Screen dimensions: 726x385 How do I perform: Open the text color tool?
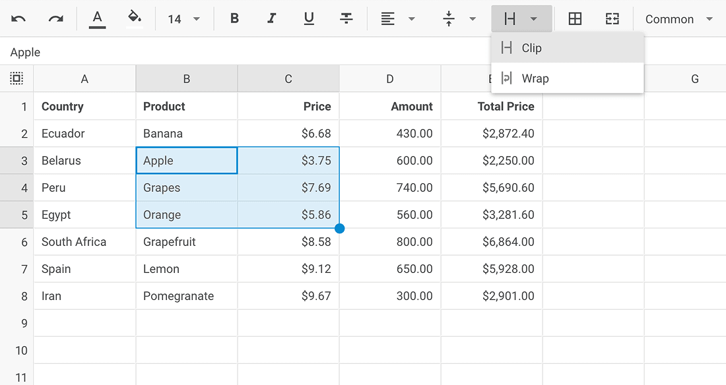(97, 19)
